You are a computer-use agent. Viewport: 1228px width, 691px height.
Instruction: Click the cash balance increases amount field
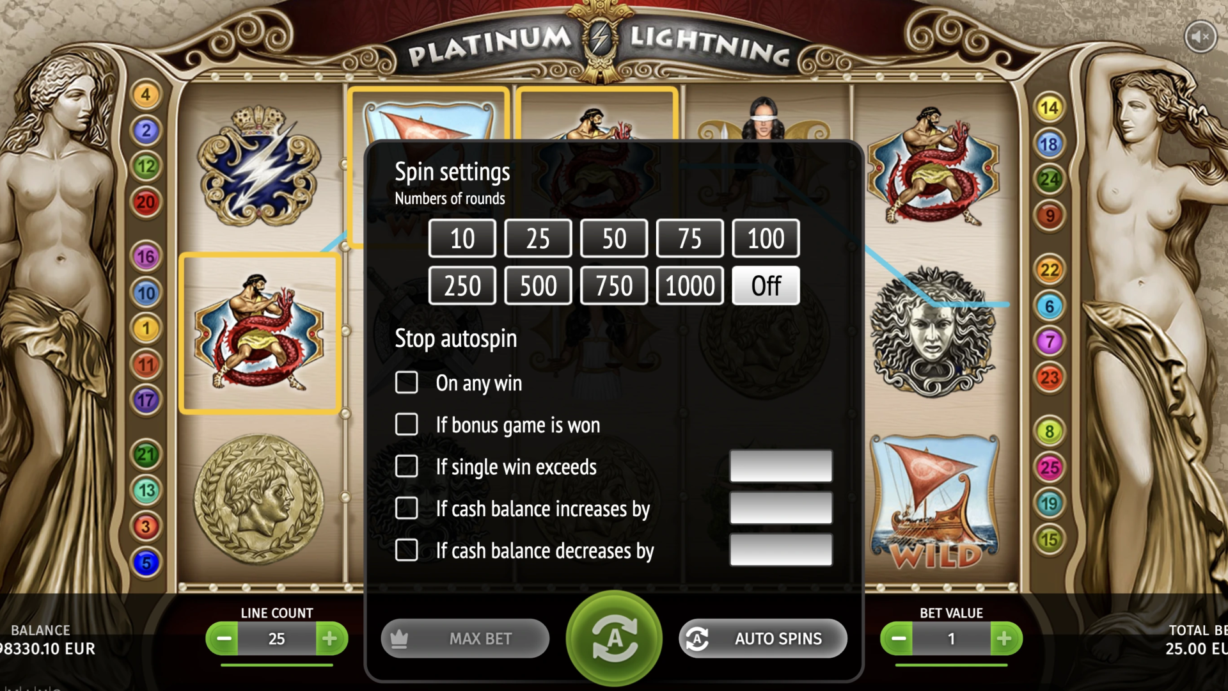tap(781, 508)
